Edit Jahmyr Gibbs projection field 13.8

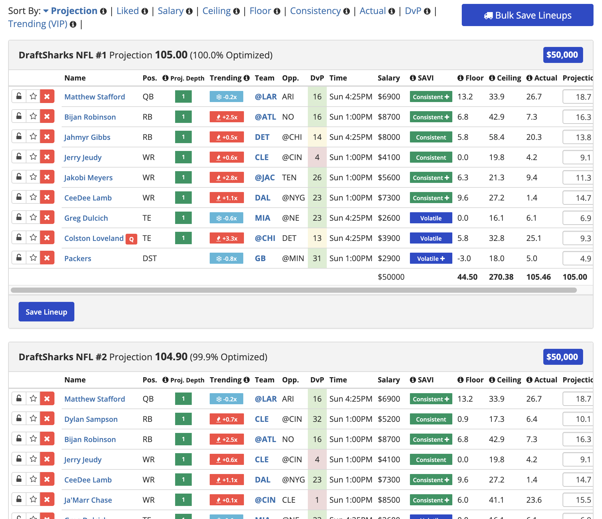[x=578, y=137]
